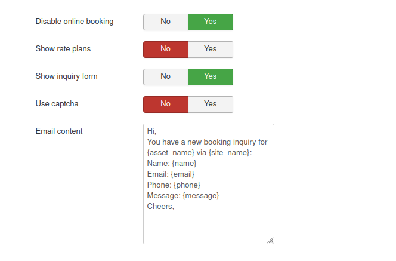Click the Disable online booking label
This screenshot has height=261, width=396.
click(75, 22)
